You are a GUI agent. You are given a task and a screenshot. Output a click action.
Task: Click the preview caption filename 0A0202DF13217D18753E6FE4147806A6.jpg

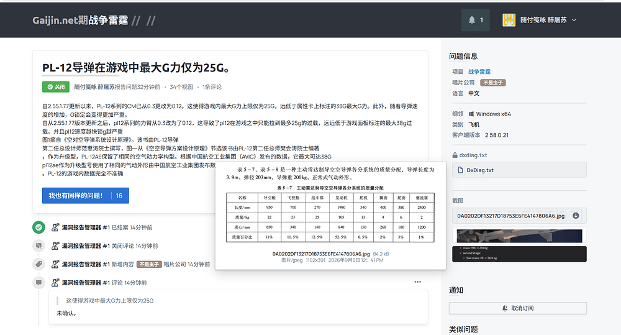tap(321, 254)
